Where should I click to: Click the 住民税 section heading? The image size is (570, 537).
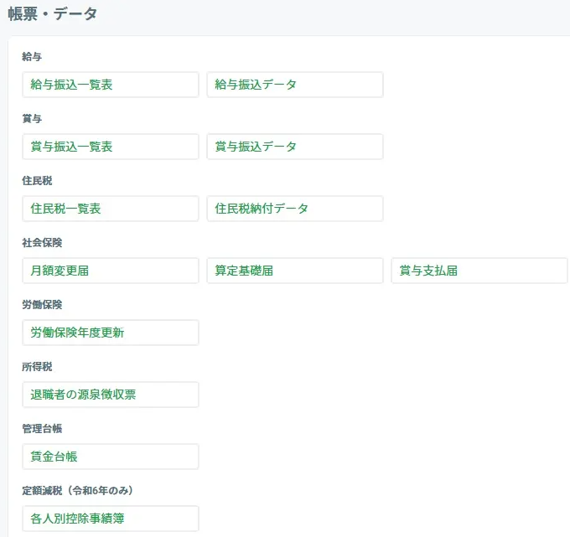[37, 181]
